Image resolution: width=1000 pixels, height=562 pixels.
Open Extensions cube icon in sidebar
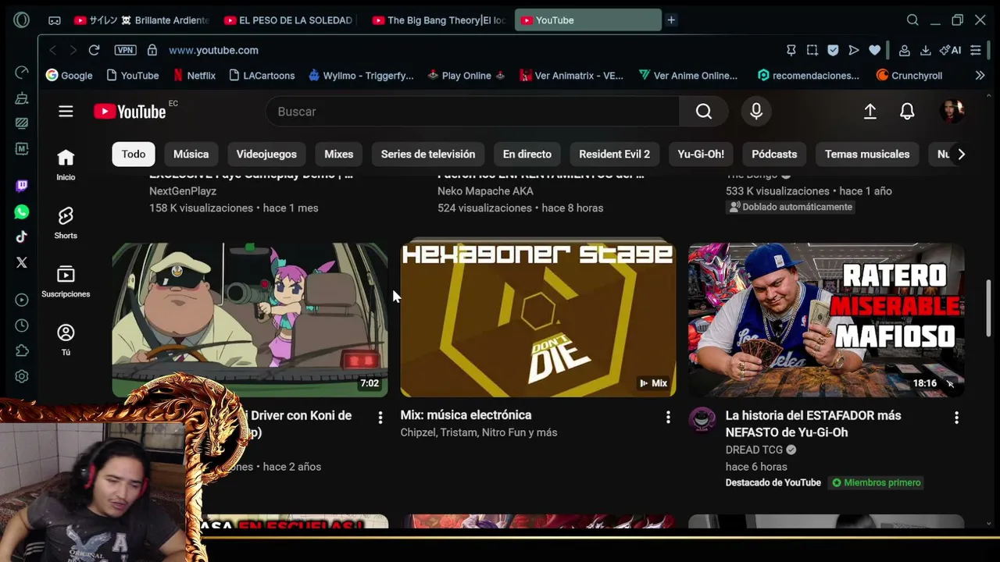tap(22, 350)
